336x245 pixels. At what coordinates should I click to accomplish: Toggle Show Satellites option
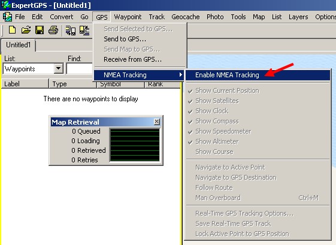pos(258,101)
